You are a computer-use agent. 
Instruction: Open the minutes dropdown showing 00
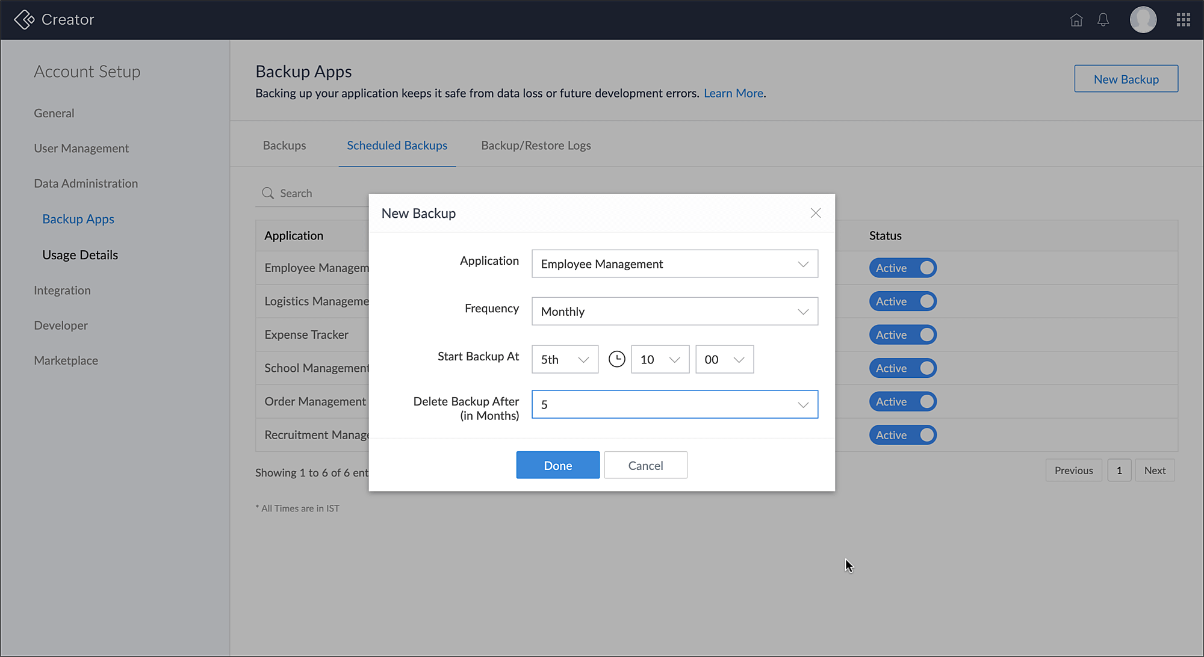pyautogui.click(x=724, y=359)
